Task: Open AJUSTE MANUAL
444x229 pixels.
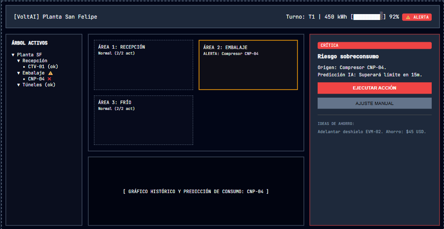Action: pyautogui.click(x=374, y=103)
